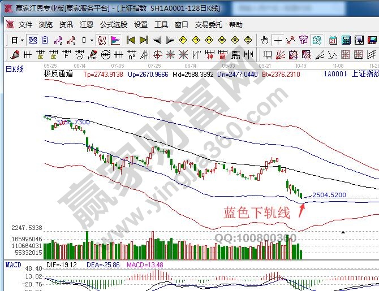Click the hand pan tool icon
The image size is (379, 291).
click(264, 40)
